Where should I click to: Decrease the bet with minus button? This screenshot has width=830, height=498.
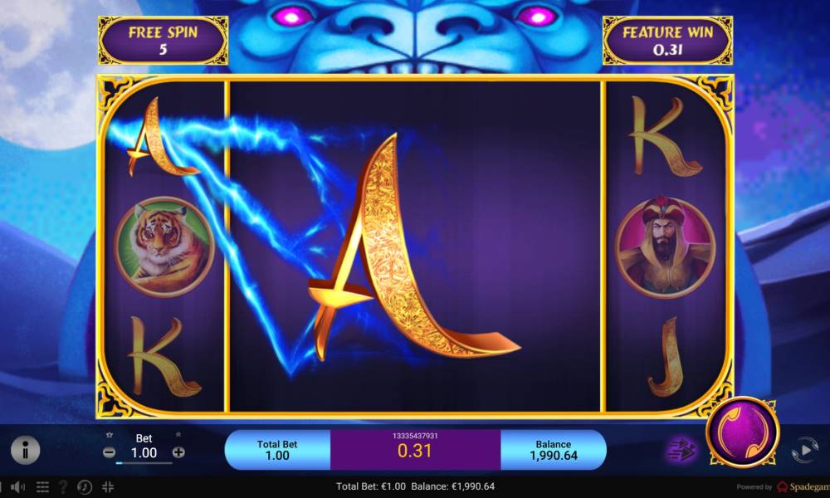(x=109, y=452)
